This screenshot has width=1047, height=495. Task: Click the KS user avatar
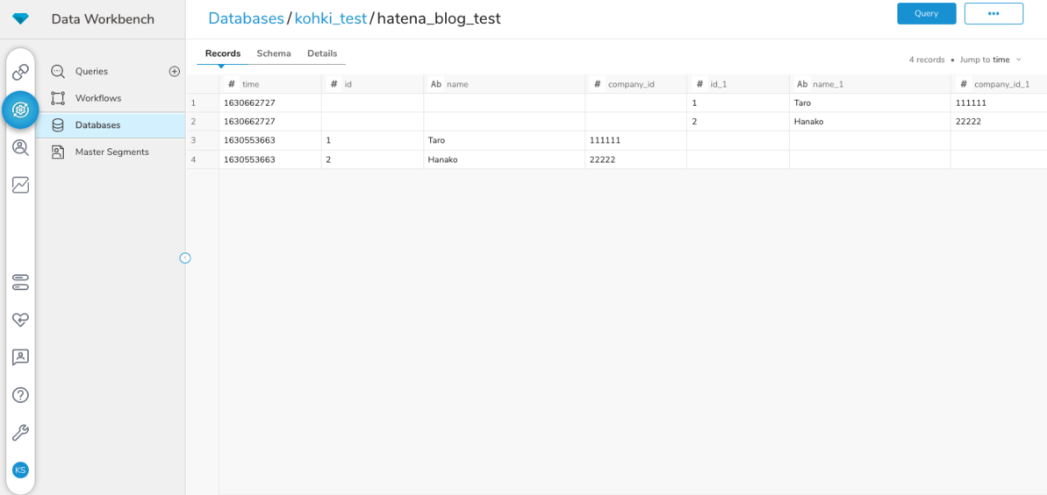(20, 470)
